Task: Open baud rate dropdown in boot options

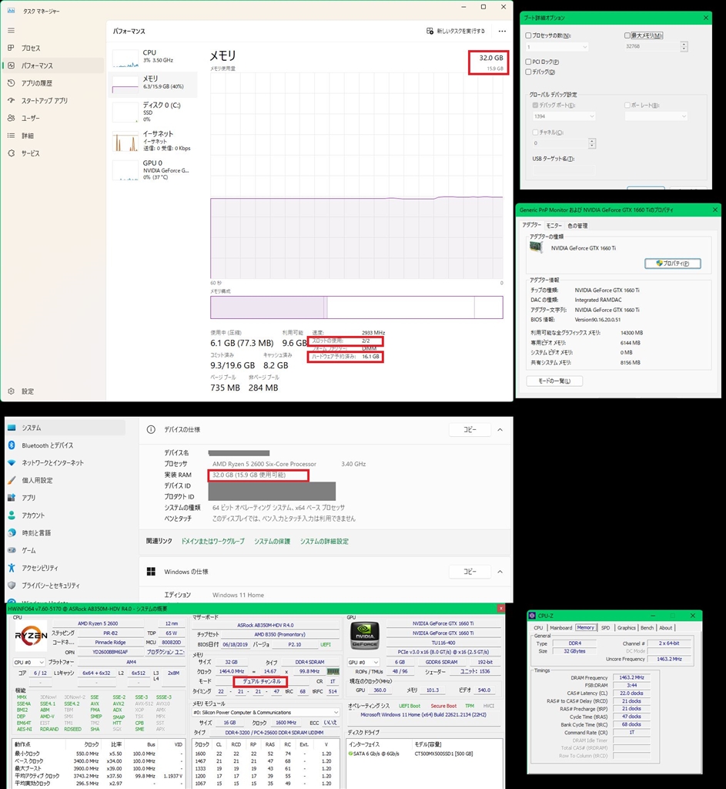Action: pyautogui.click(x=656, y=116)
